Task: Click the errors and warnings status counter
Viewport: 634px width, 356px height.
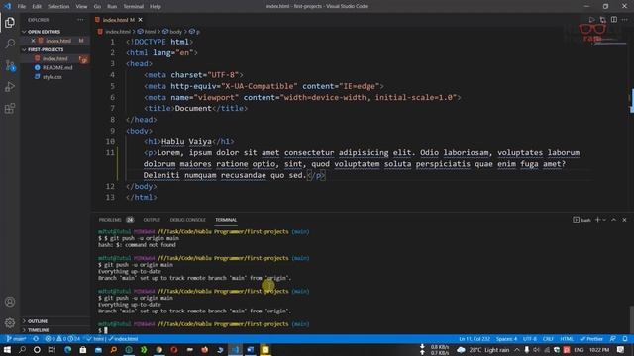Action: pyautogui.click(x=62, y=339)
